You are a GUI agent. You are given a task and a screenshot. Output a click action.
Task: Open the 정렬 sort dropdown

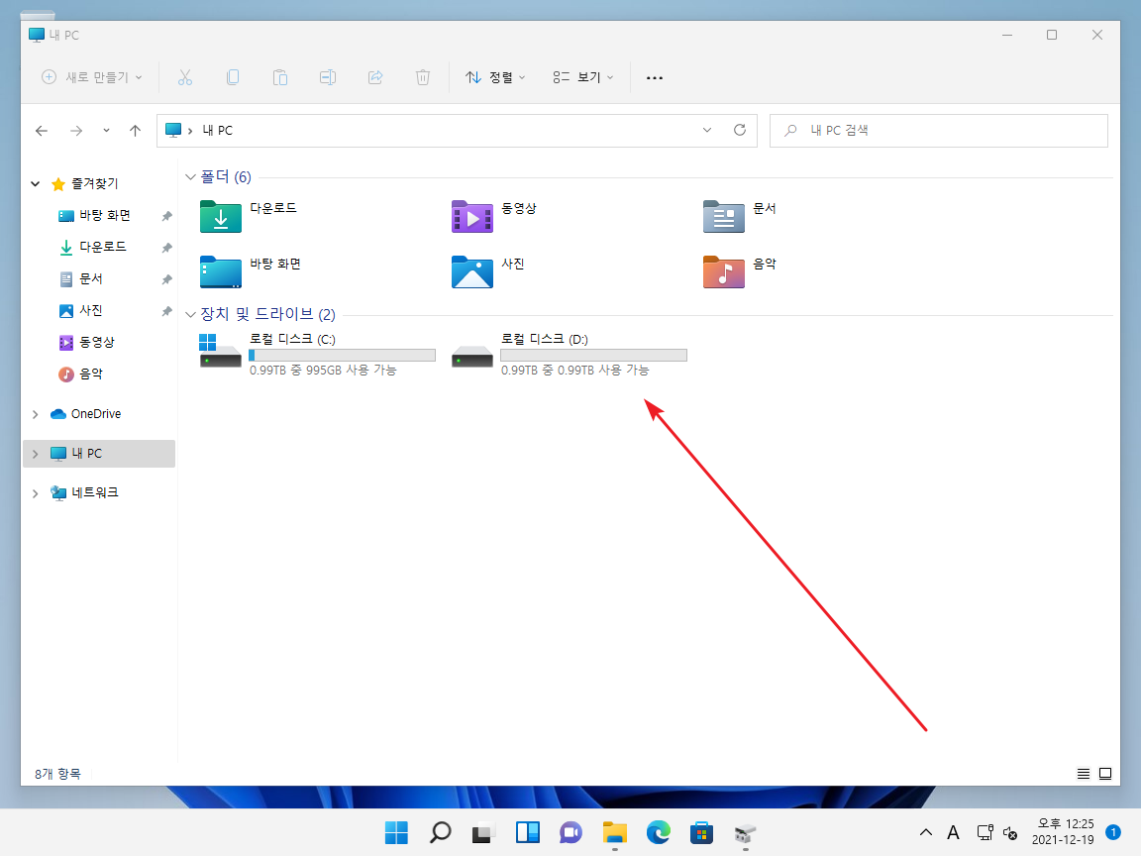[x=495, y=77]
